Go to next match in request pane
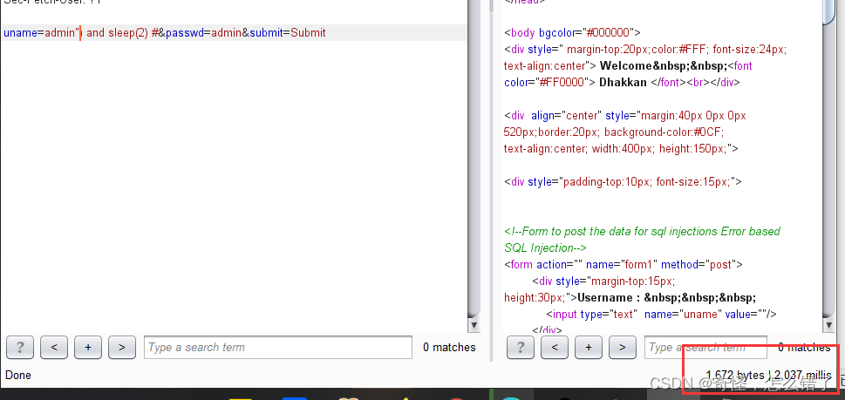This screenshot has width=845, height=400. 122,347
